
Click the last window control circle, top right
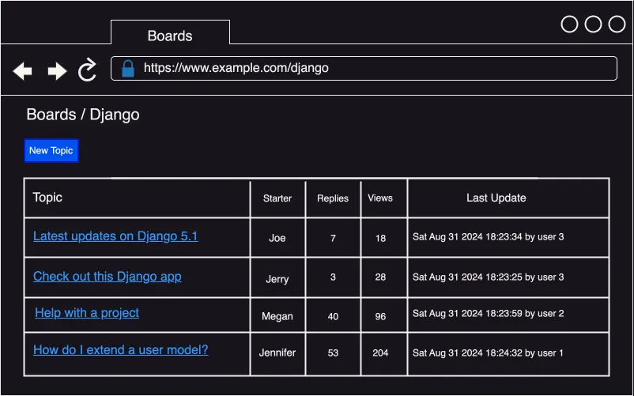point(617,25)
